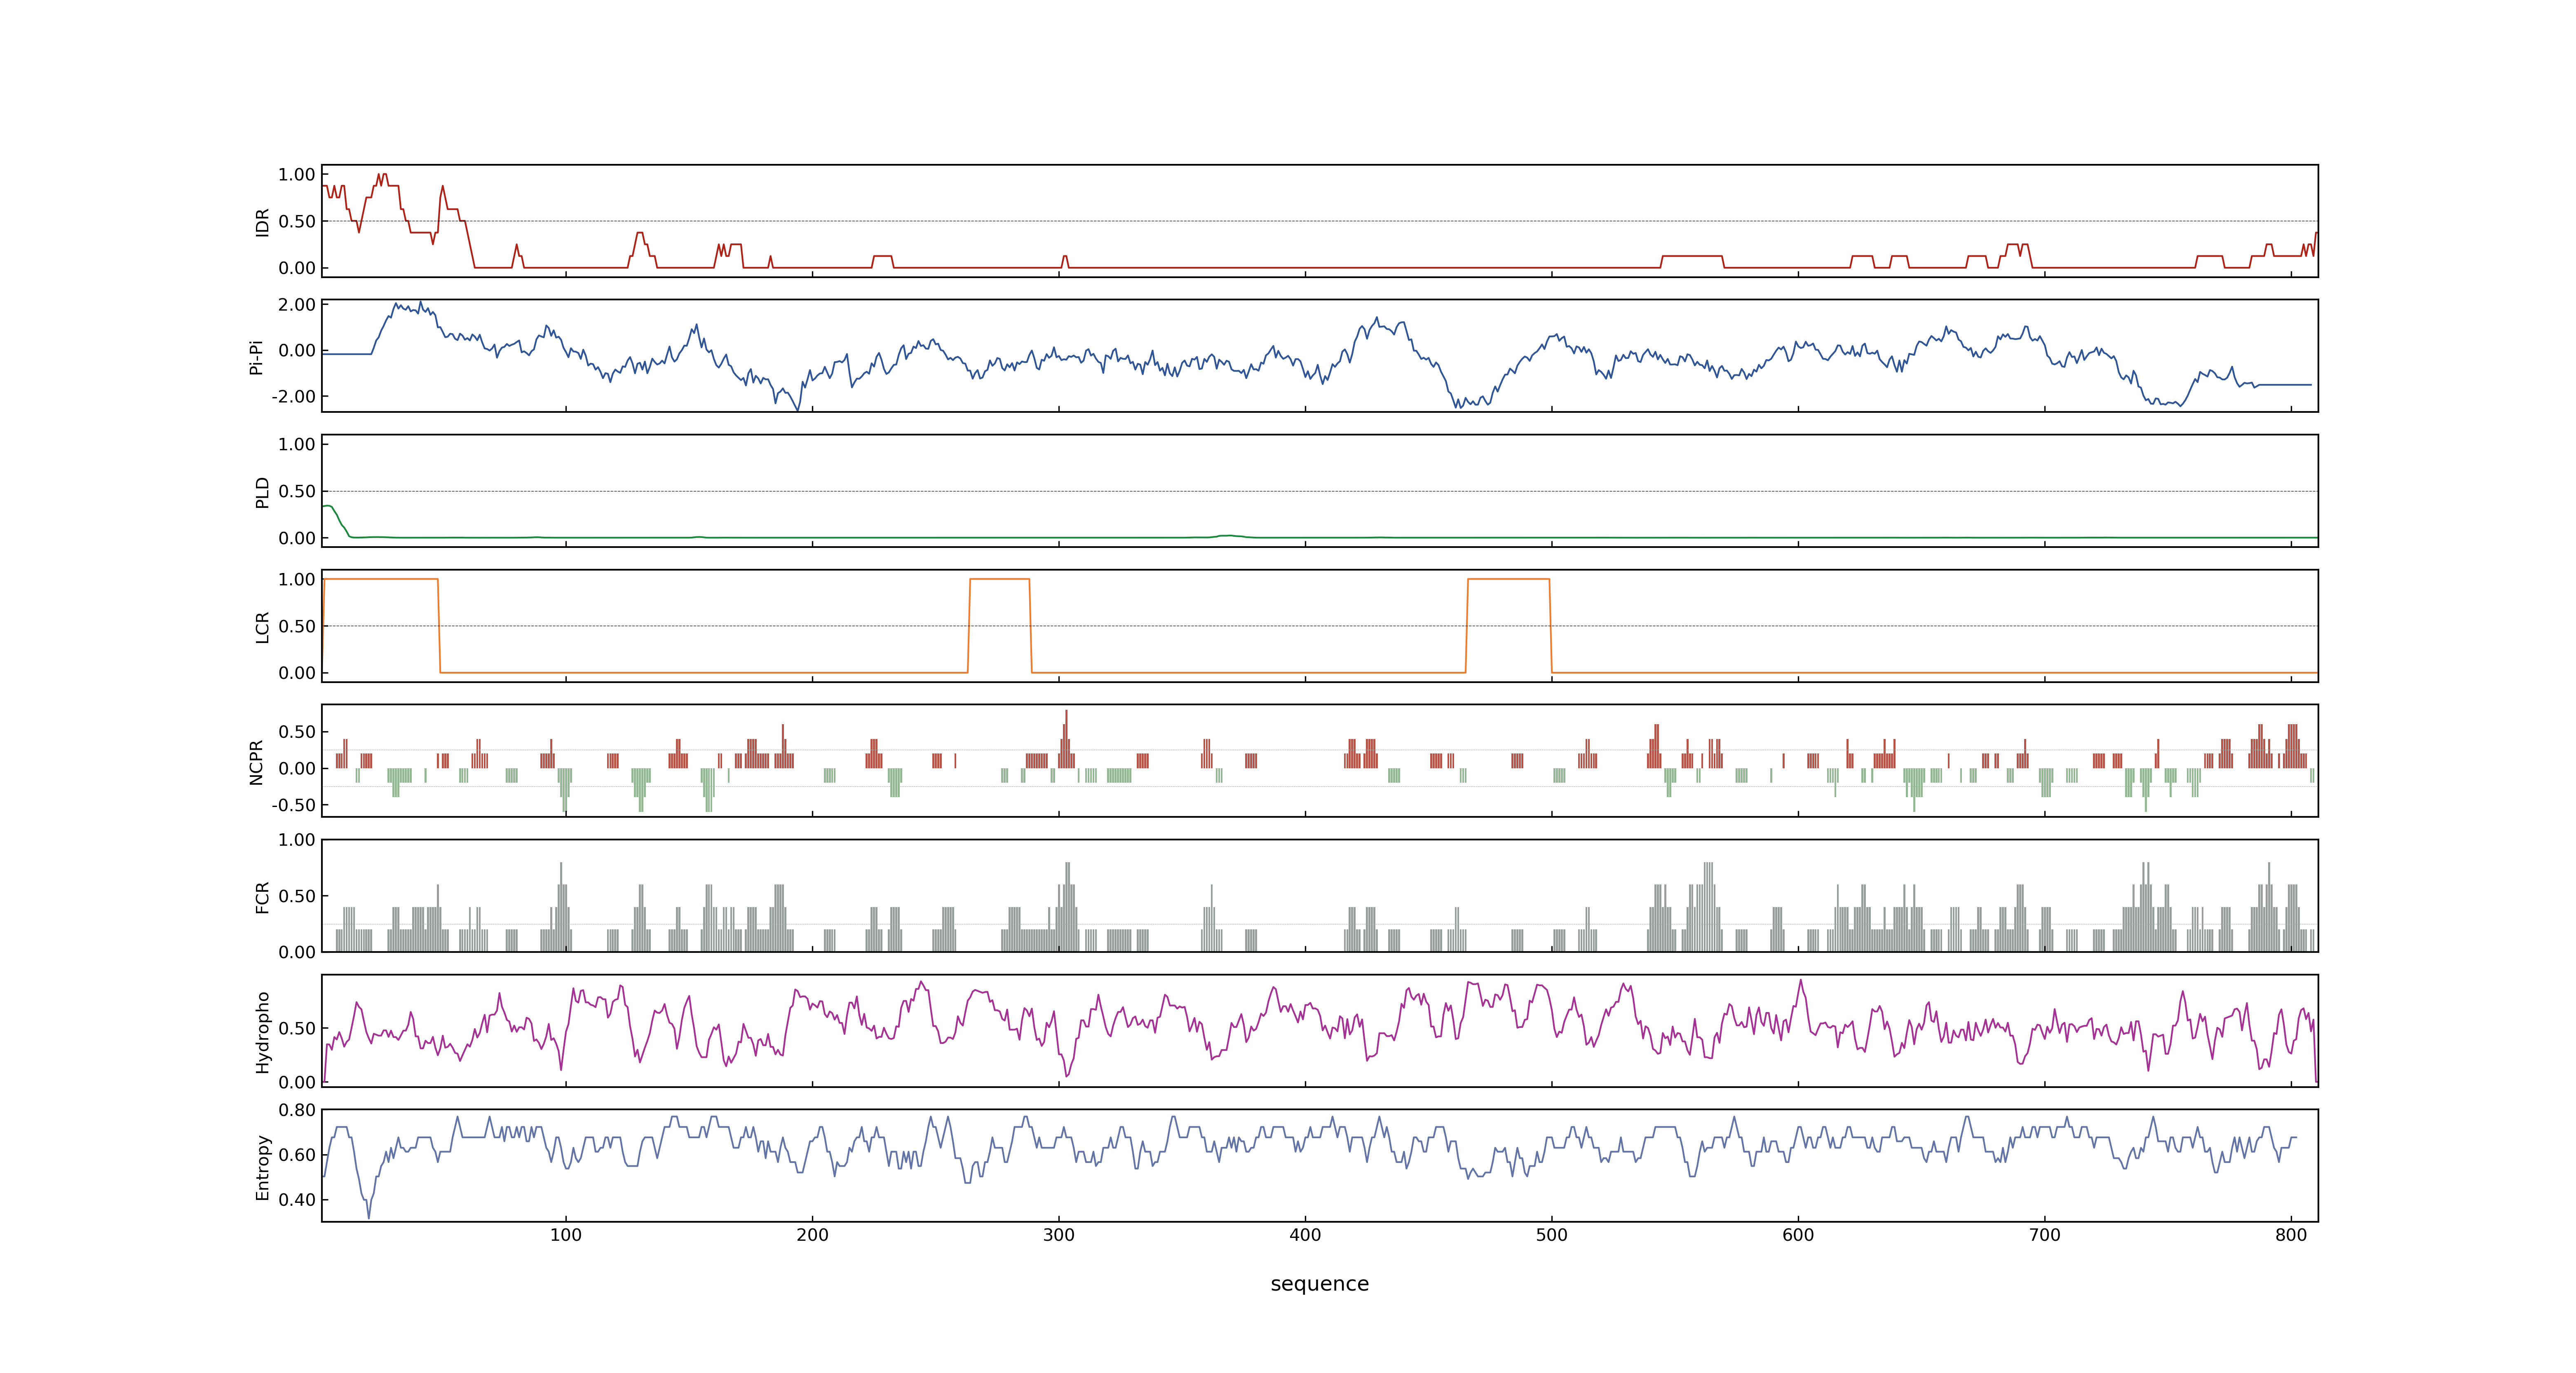2576x1373 pixels.
Task: Click the x-axis tick label "200"
Action: pyautogui.click(x=812, y=1235)
